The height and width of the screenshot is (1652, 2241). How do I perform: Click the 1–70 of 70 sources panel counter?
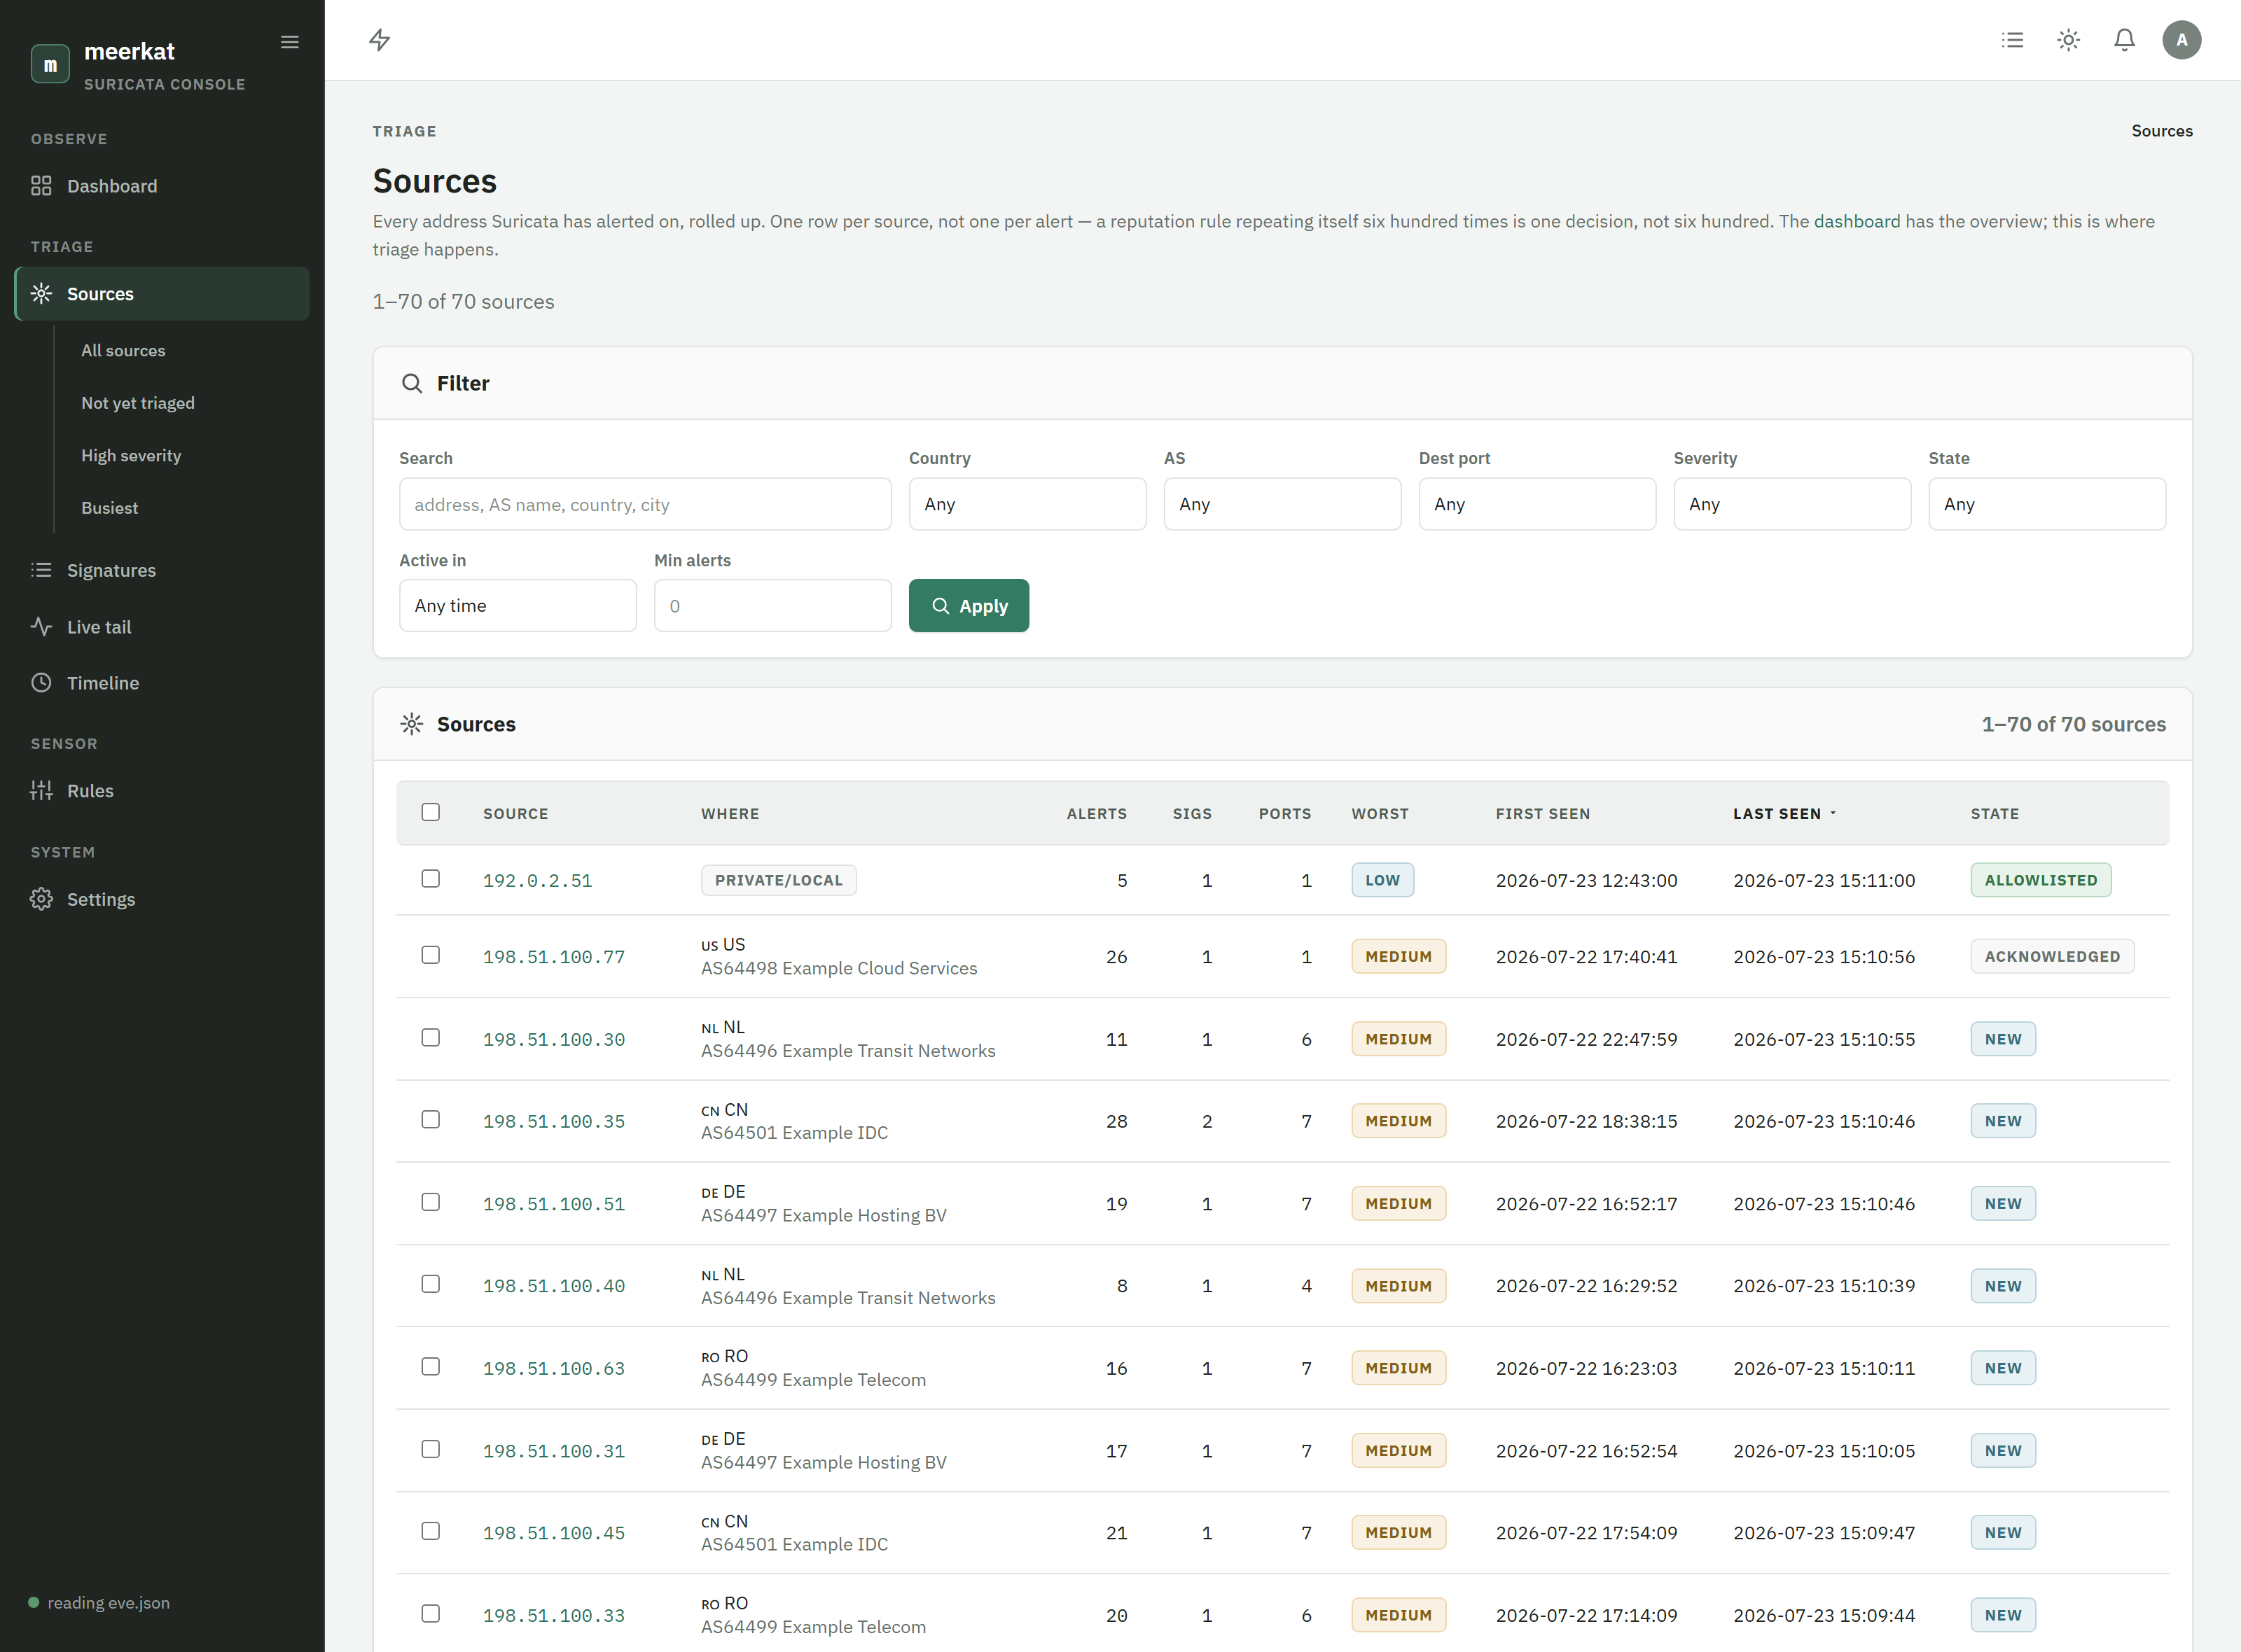[x=2074, y=724]
